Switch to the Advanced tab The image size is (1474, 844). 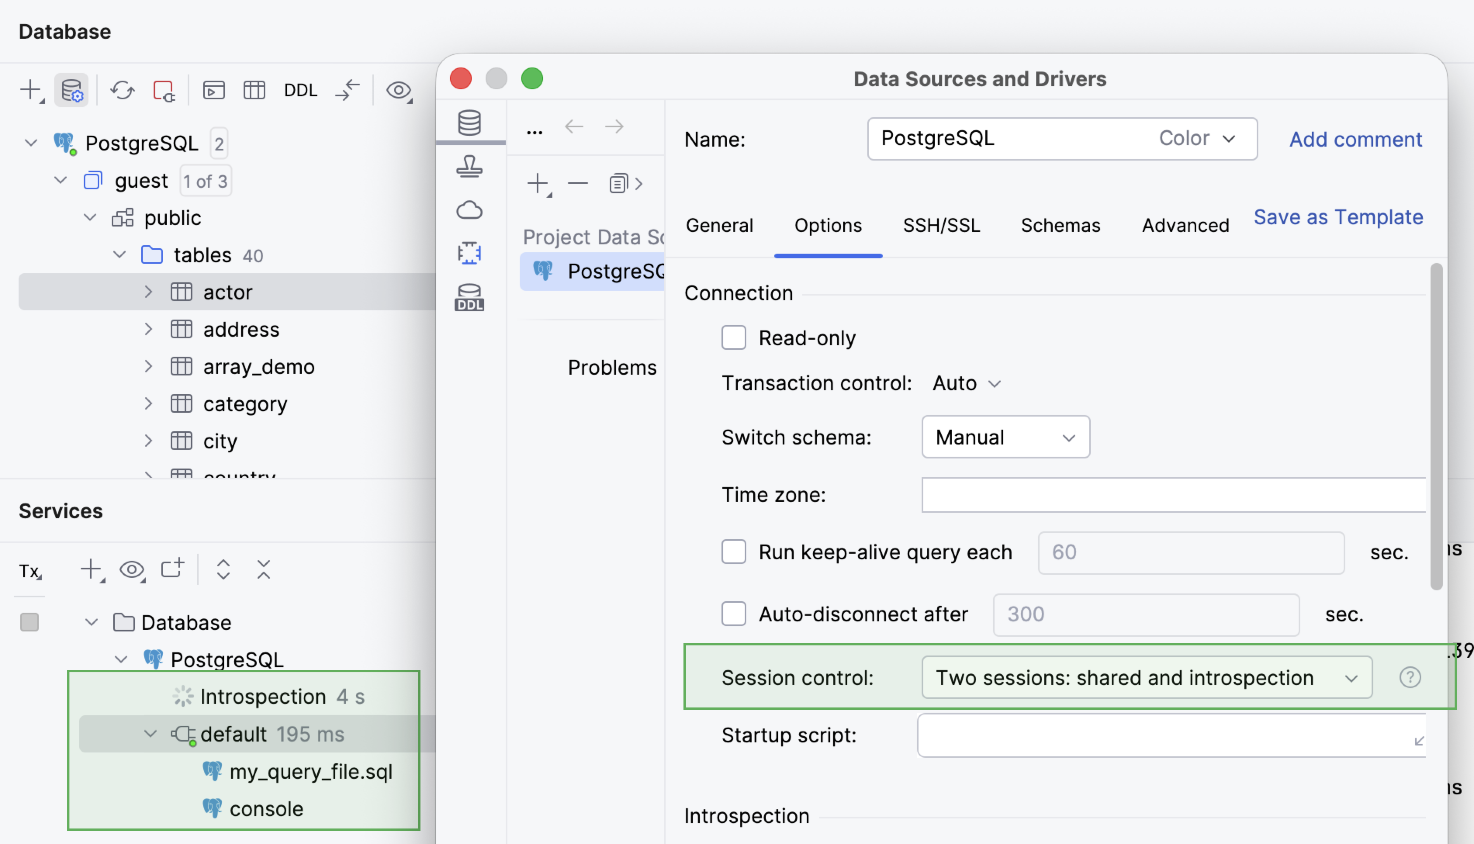pyautogui.click(x=1185, y=225)
